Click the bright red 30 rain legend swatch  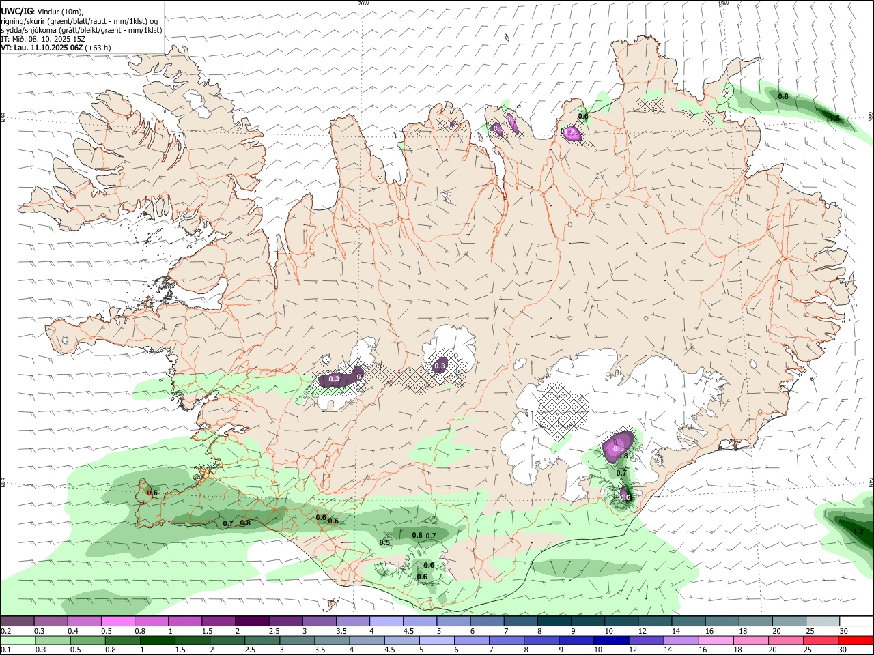[856, 640]
